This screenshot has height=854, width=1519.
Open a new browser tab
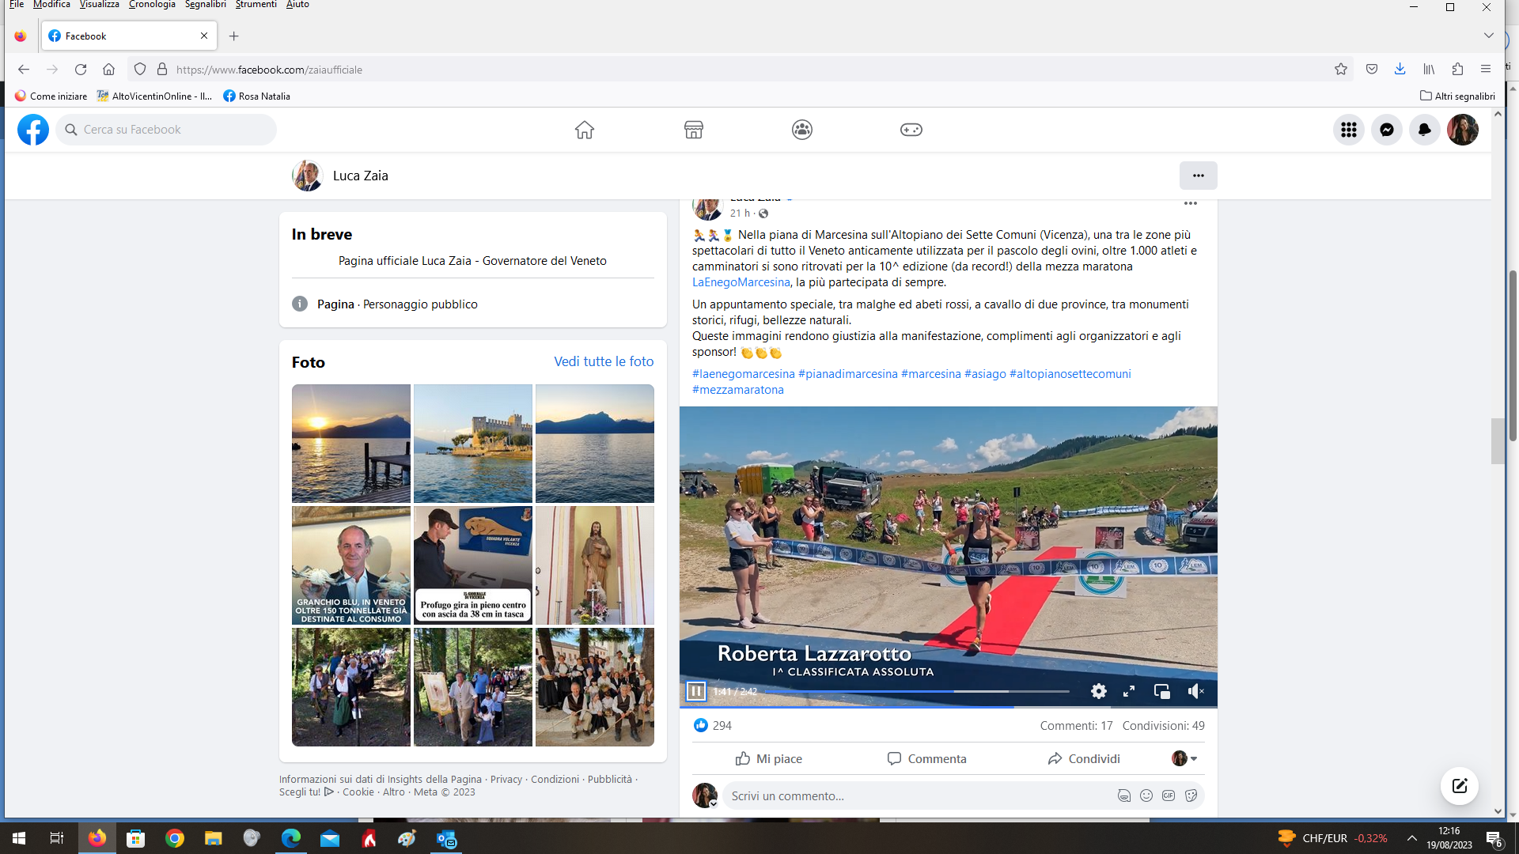point(233,36)
